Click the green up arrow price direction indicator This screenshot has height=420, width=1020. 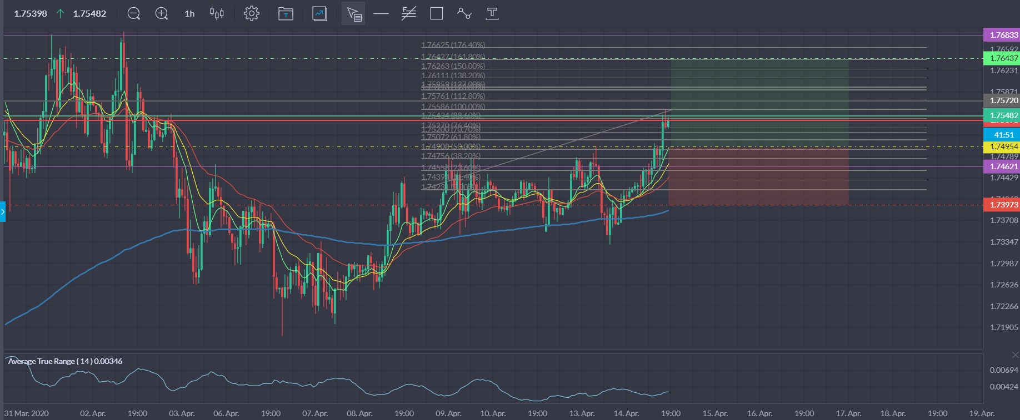(60, 13)
